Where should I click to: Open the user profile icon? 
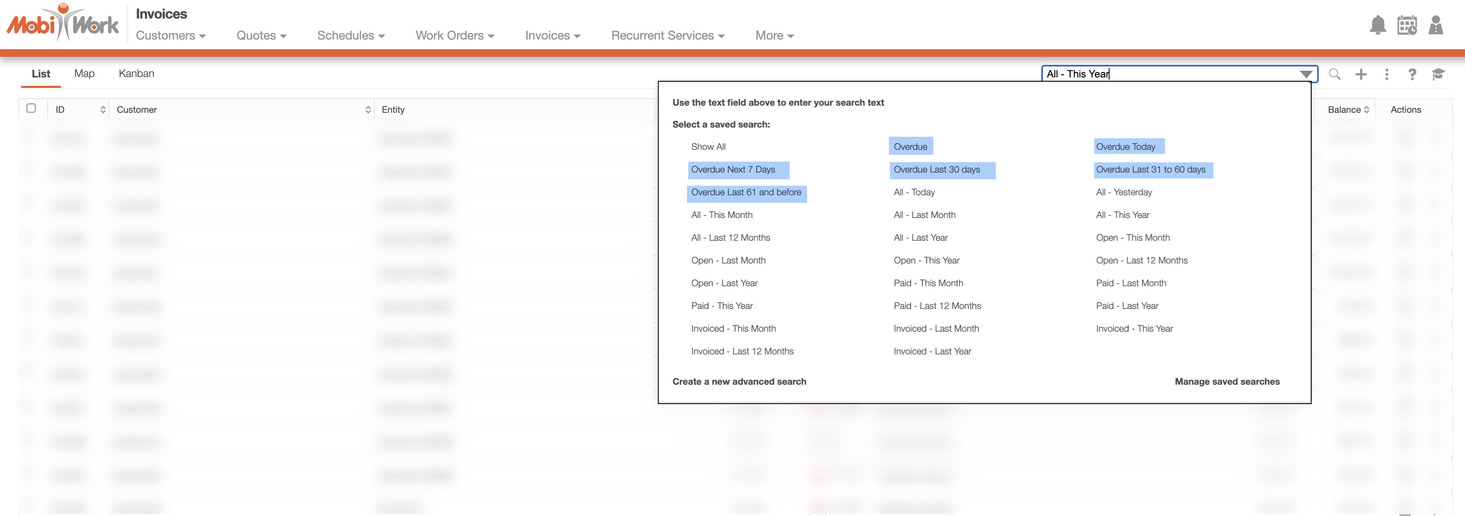point(1436,26)
